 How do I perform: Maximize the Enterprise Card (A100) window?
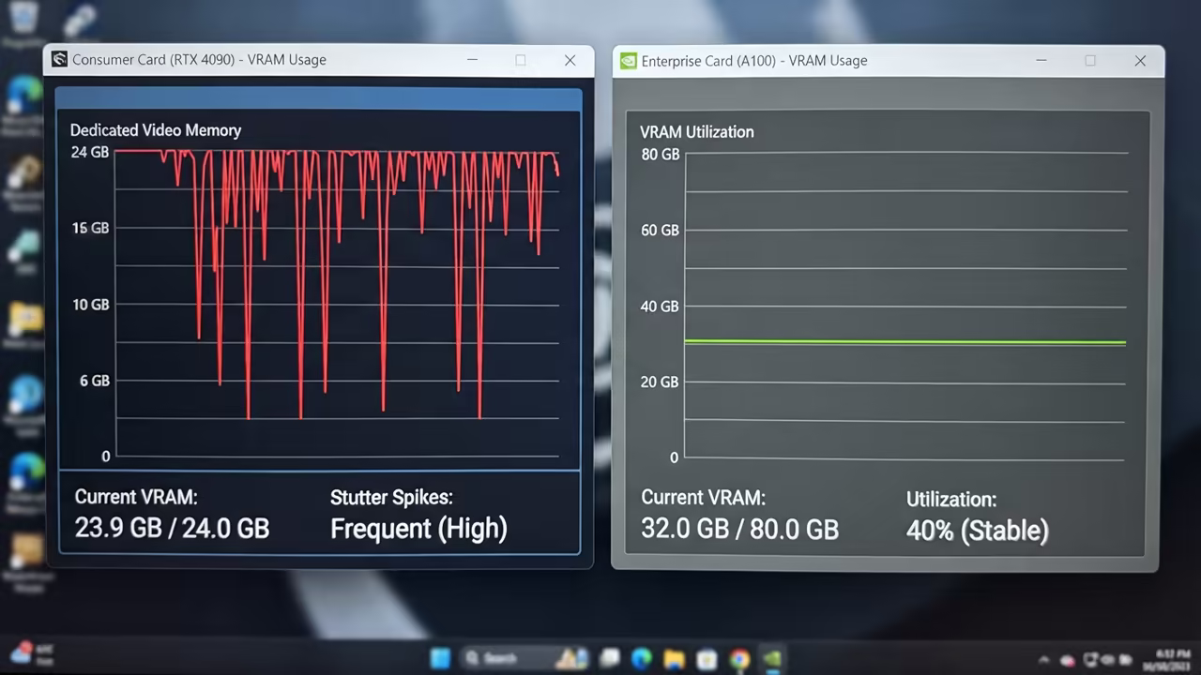(1090, 60)
